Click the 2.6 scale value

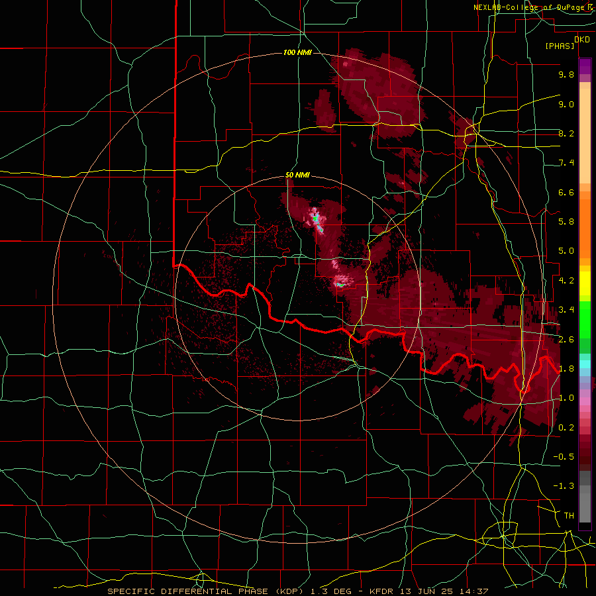566,339
